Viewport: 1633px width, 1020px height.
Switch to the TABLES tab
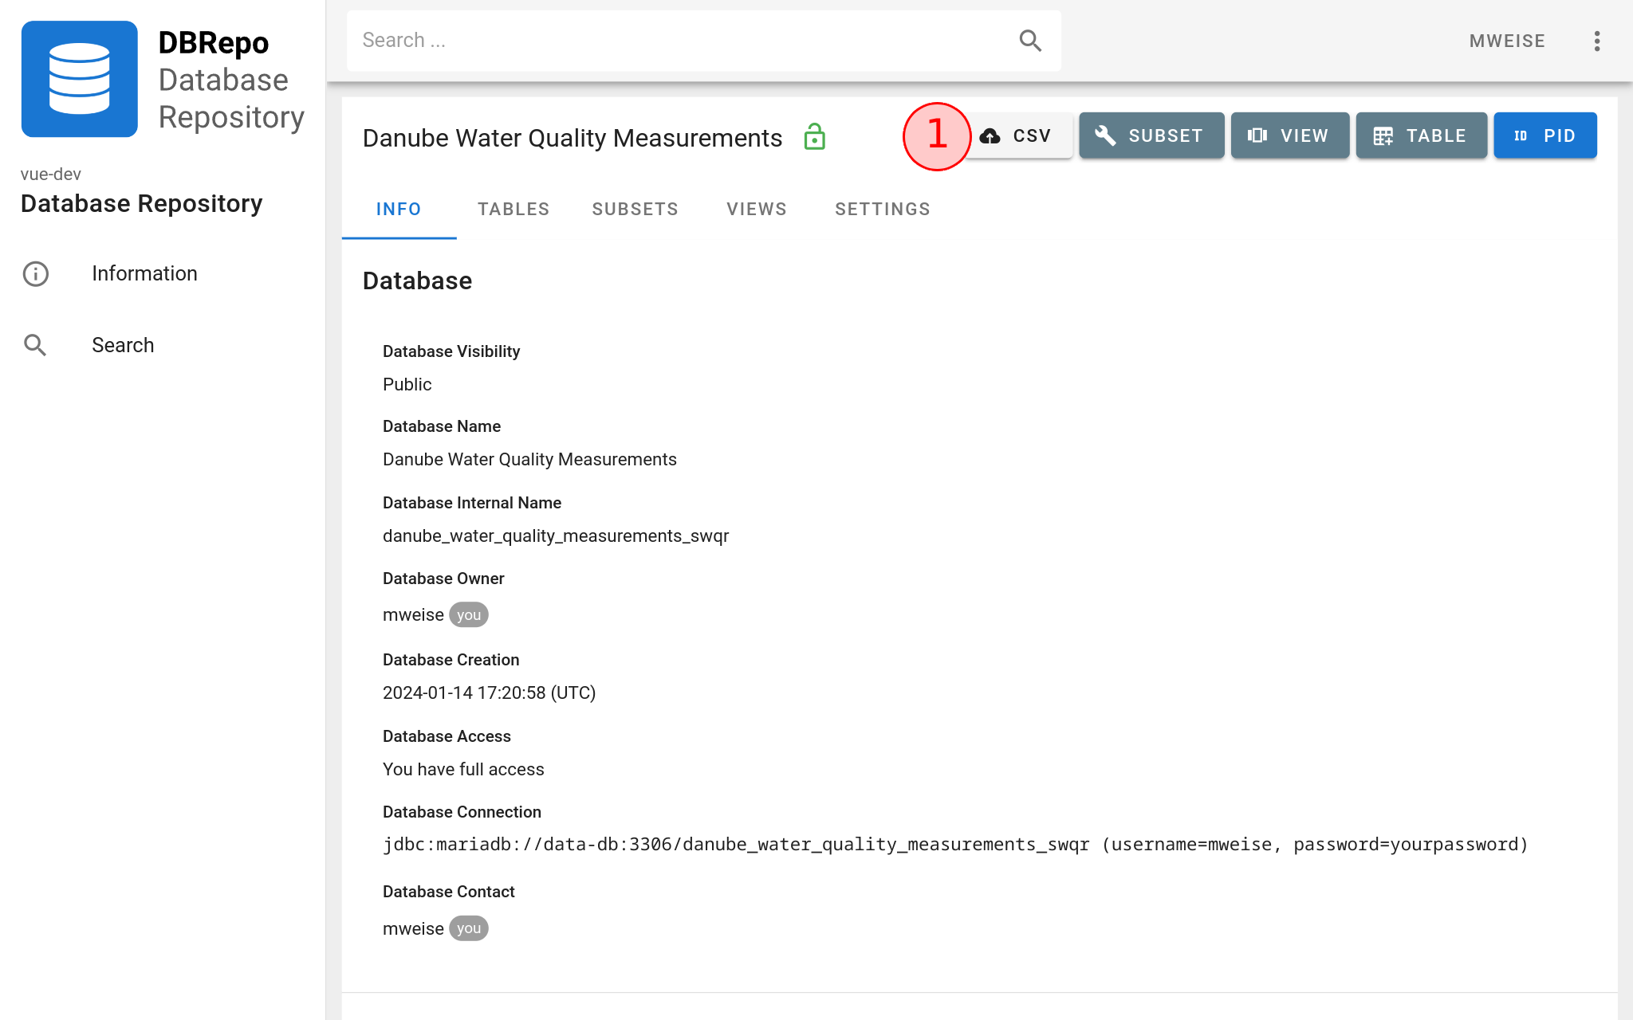pos(514,209)
